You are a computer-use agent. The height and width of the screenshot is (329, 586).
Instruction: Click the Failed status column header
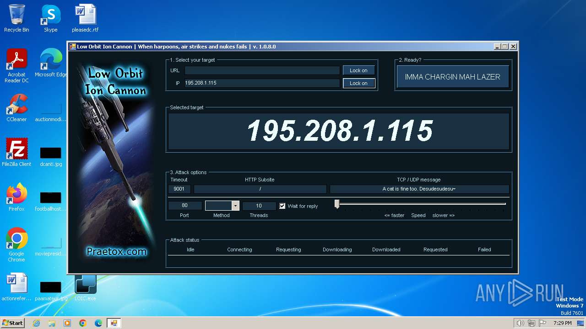point(484,249)
